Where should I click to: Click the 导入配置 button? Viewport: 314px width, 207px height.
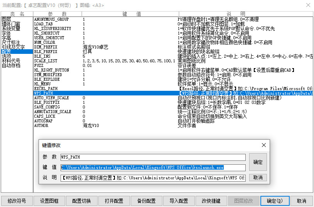(x=179, y=201)
